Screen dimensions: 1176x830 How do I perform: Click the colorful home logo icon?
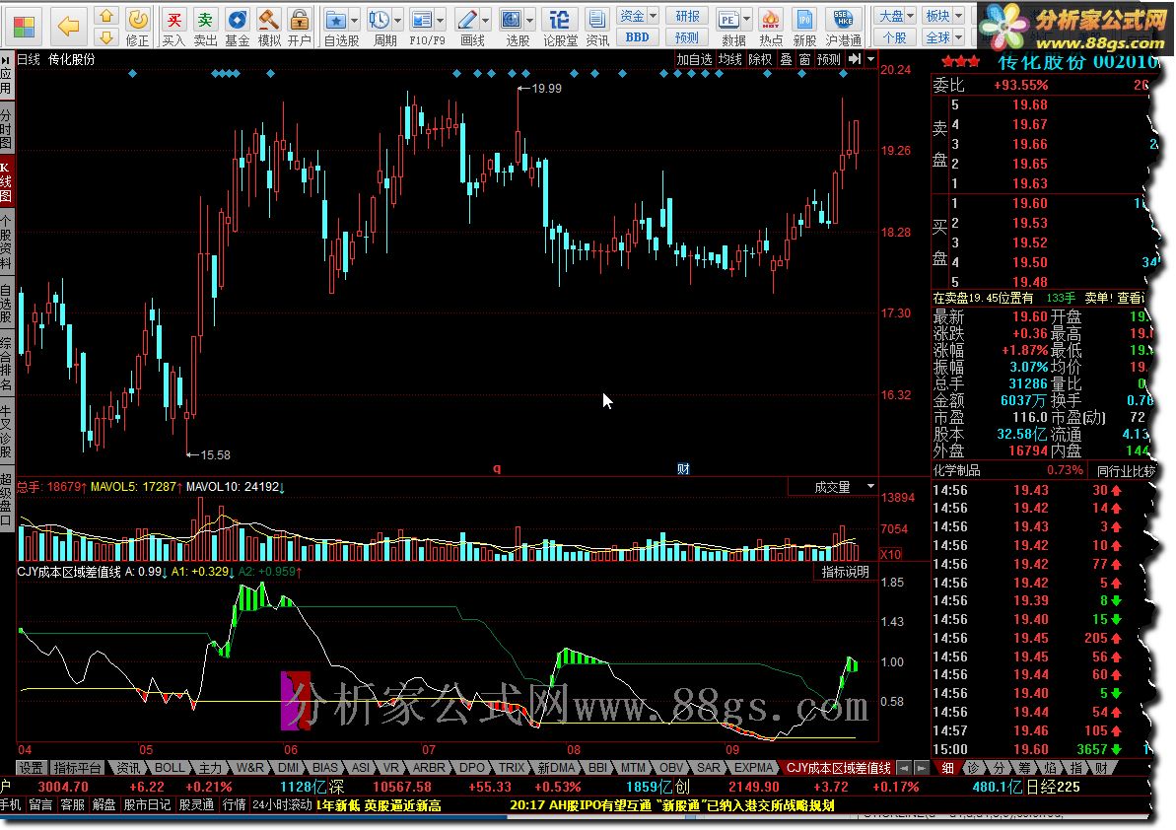24,27
